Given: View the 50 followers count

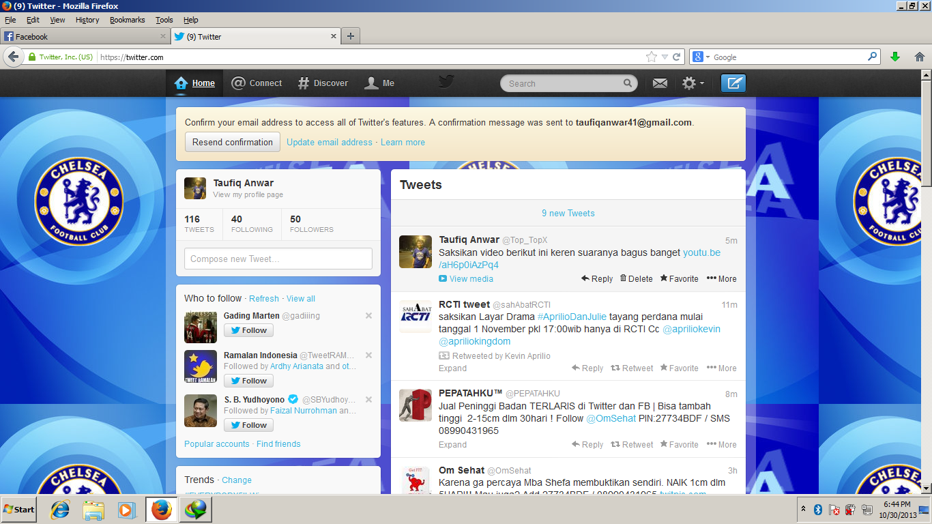Looking at the screenshot, I should [x=312, y=224].
